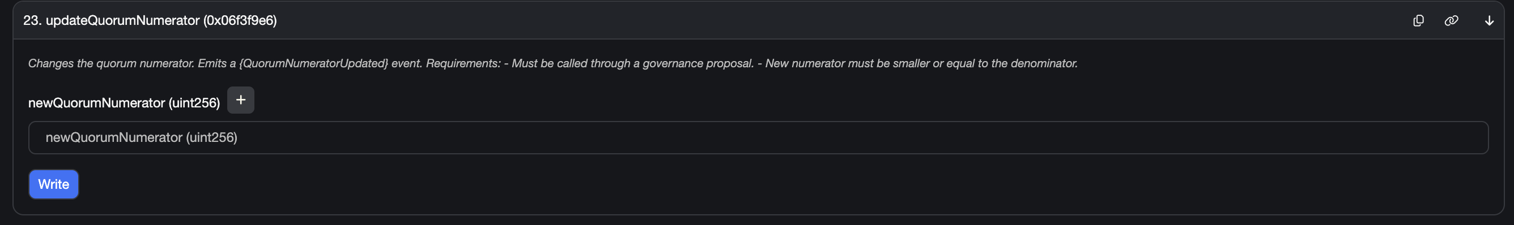1514x225 pixels.
Task: Open the unit multiplier plus button
Action: [240, 100]
